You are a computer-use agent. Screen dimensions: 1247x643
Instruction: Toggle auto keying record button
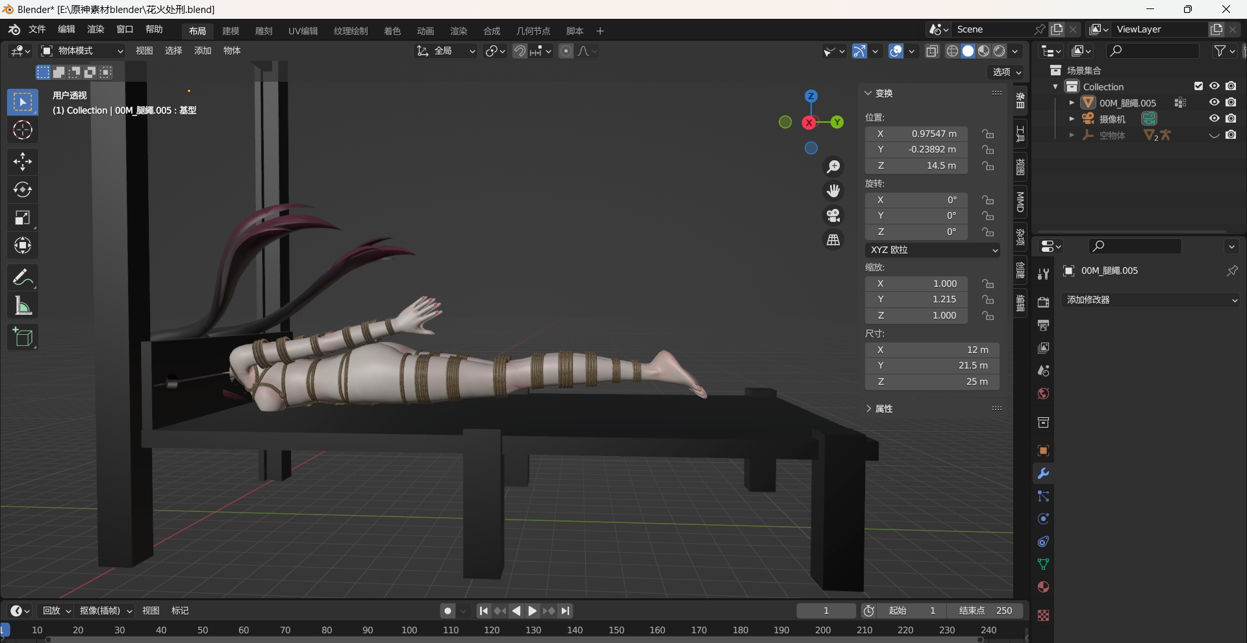click(447, 611)
